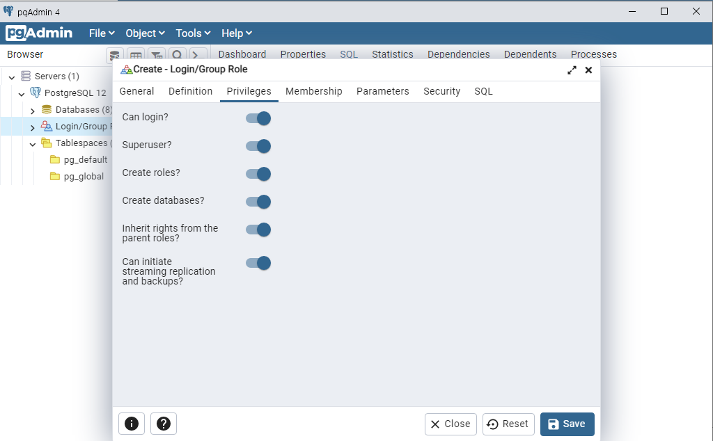Open the Help menu

[237, 33]
